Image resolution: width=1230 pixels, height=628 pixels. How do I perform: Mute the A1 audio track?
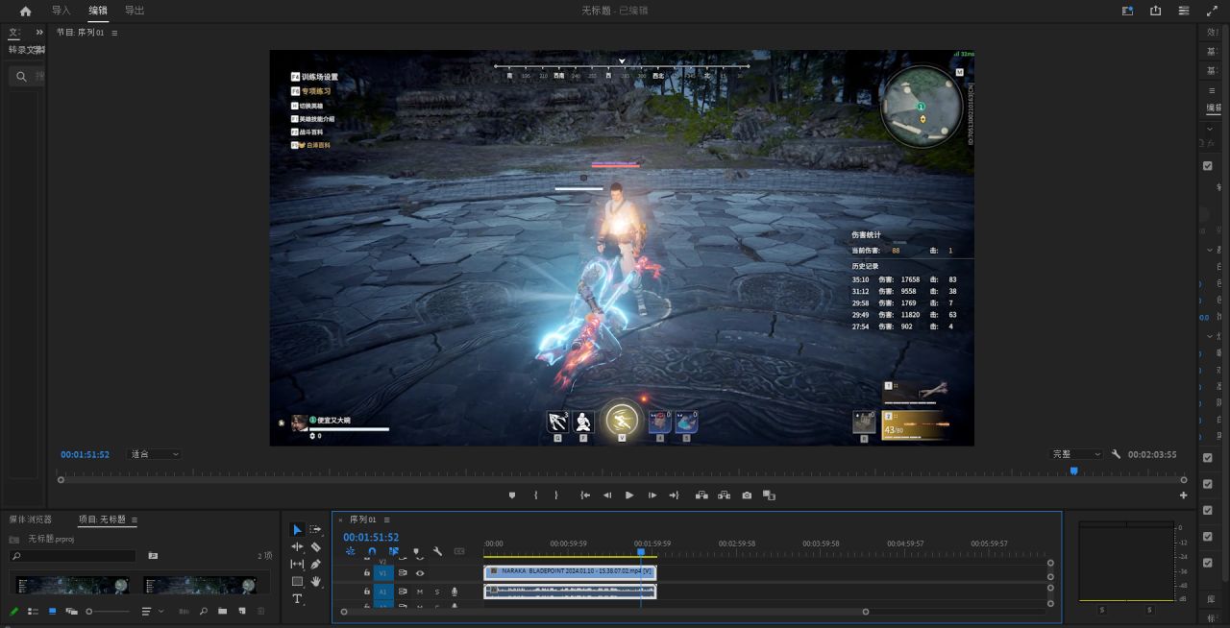[x=420, y=592]
